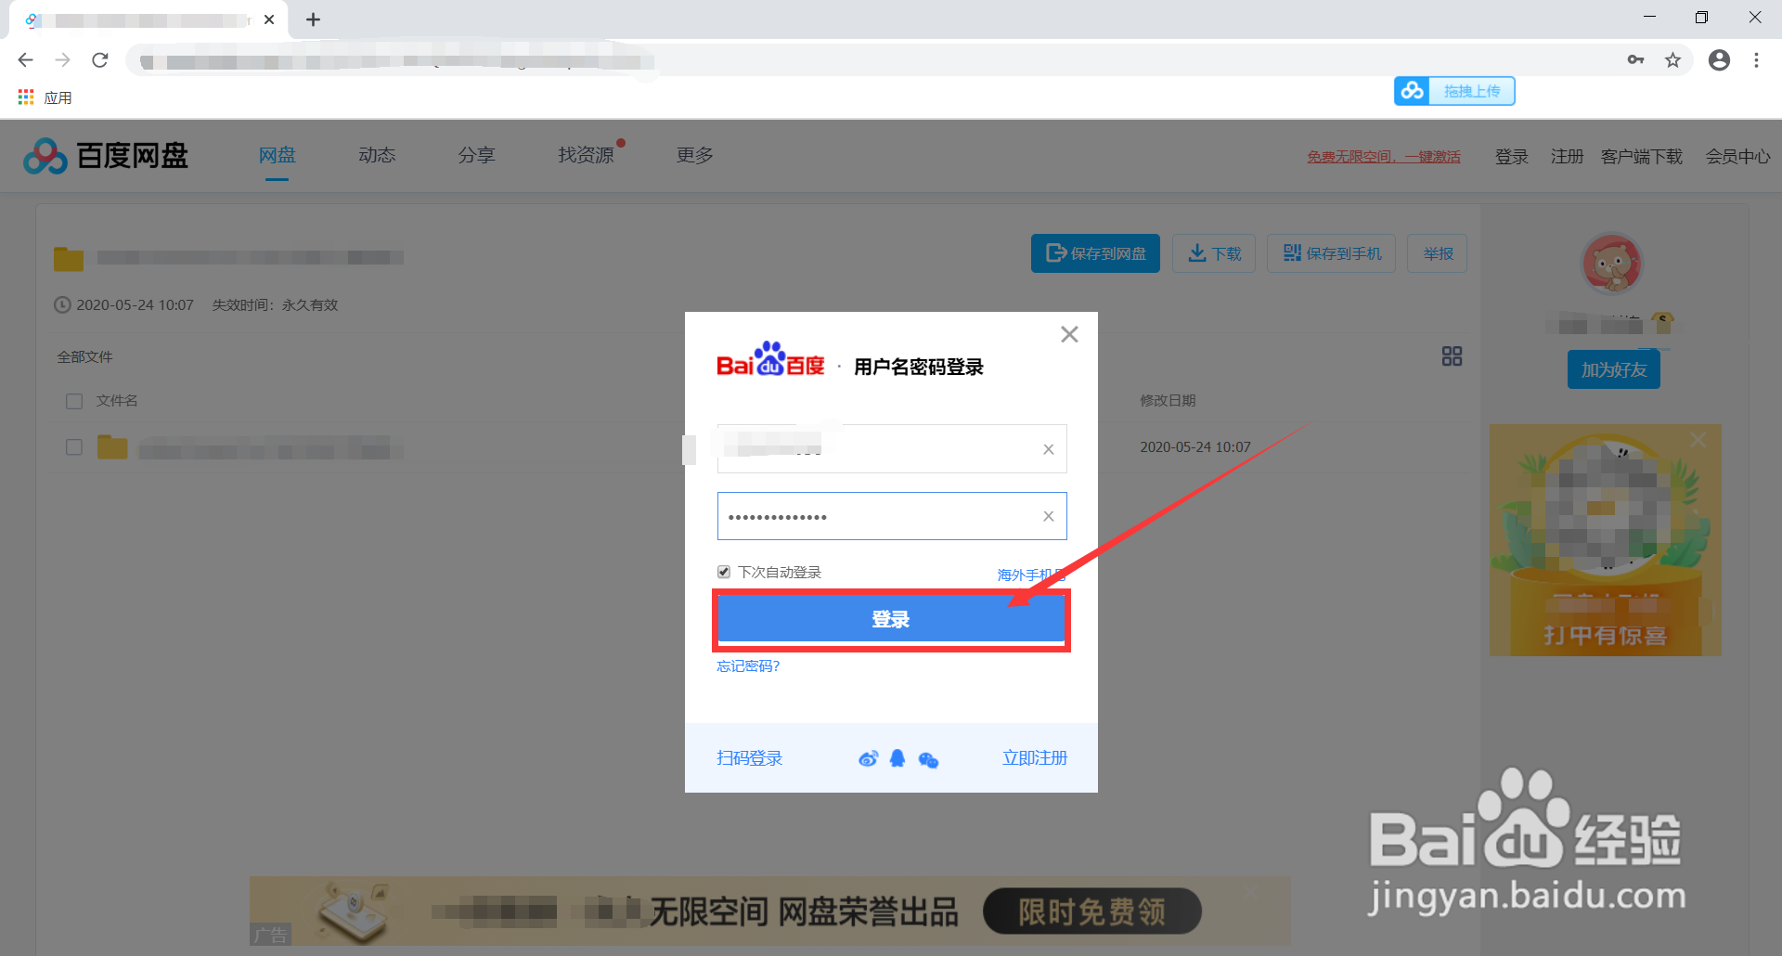Go forward in browser

(62, 60)
